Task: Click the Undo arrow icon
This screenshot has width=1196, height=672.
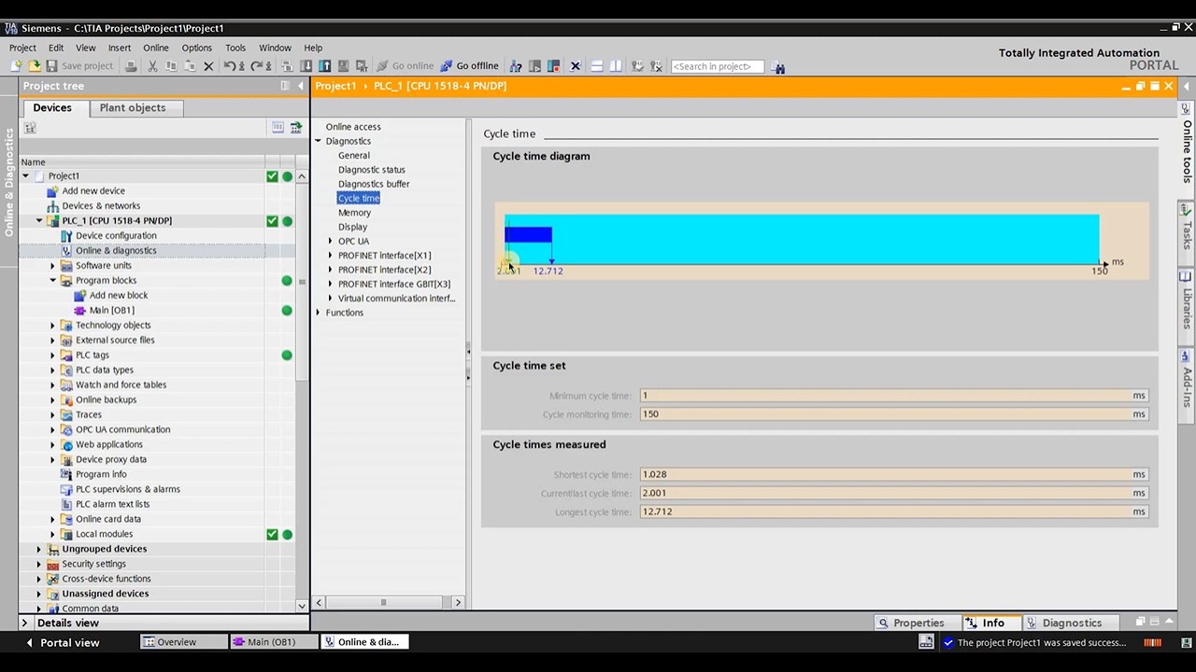Action: tap(230, 66)
